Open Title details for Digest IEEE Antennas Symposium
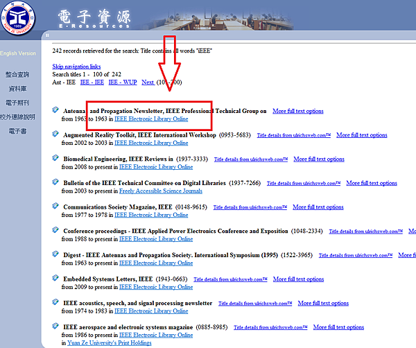This screenshot has height=348, width=416. tap(356, 255)
